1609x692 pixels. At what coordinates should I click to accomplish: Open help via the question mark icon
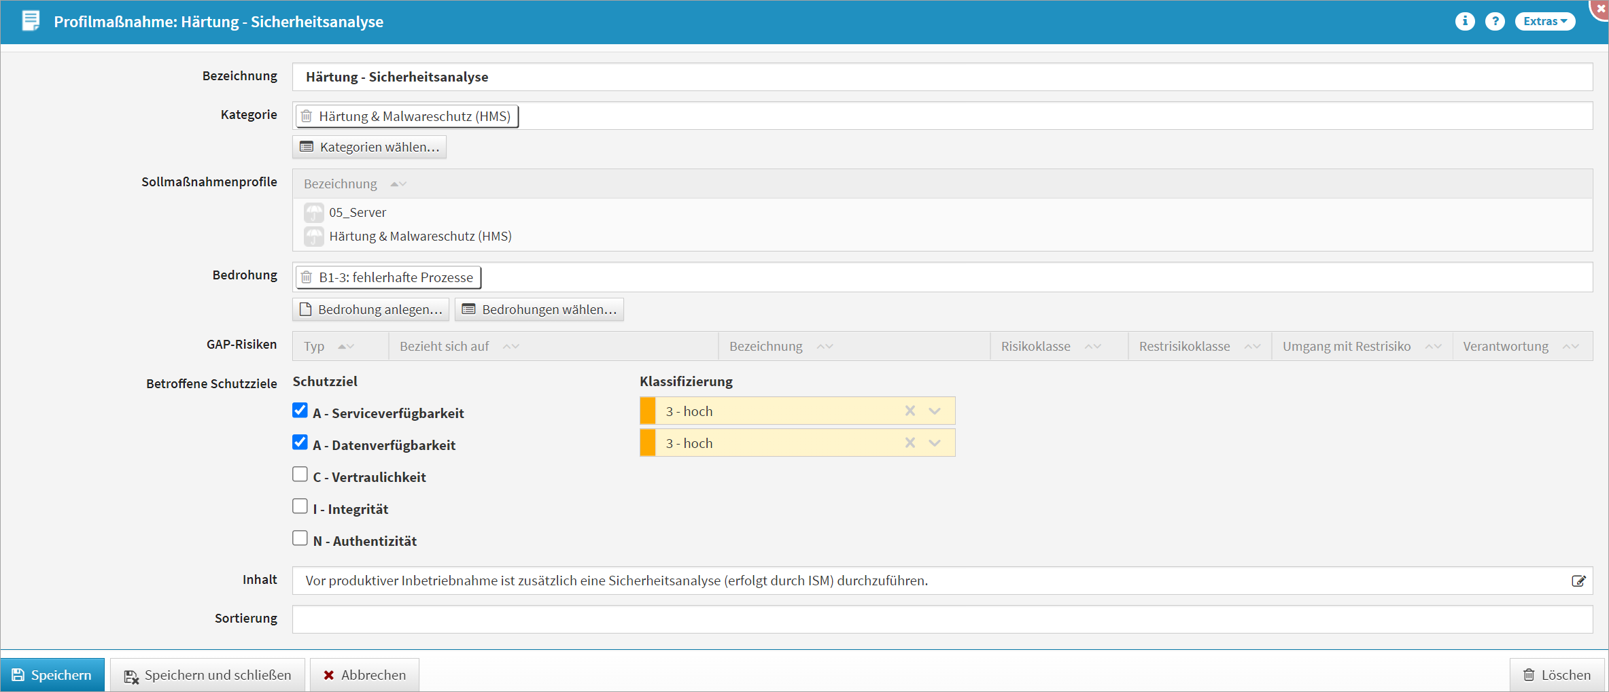[1494, 22]
